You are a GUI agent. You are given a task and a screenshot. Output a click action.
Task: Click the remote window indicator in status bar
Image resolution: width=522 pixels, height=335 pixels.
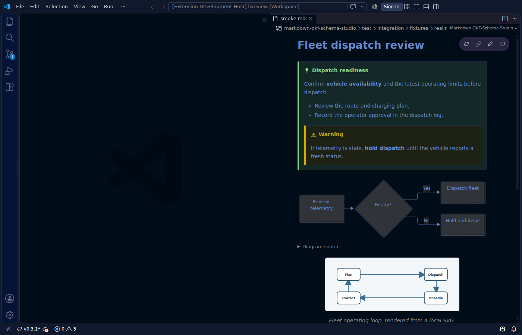[8, 329]
